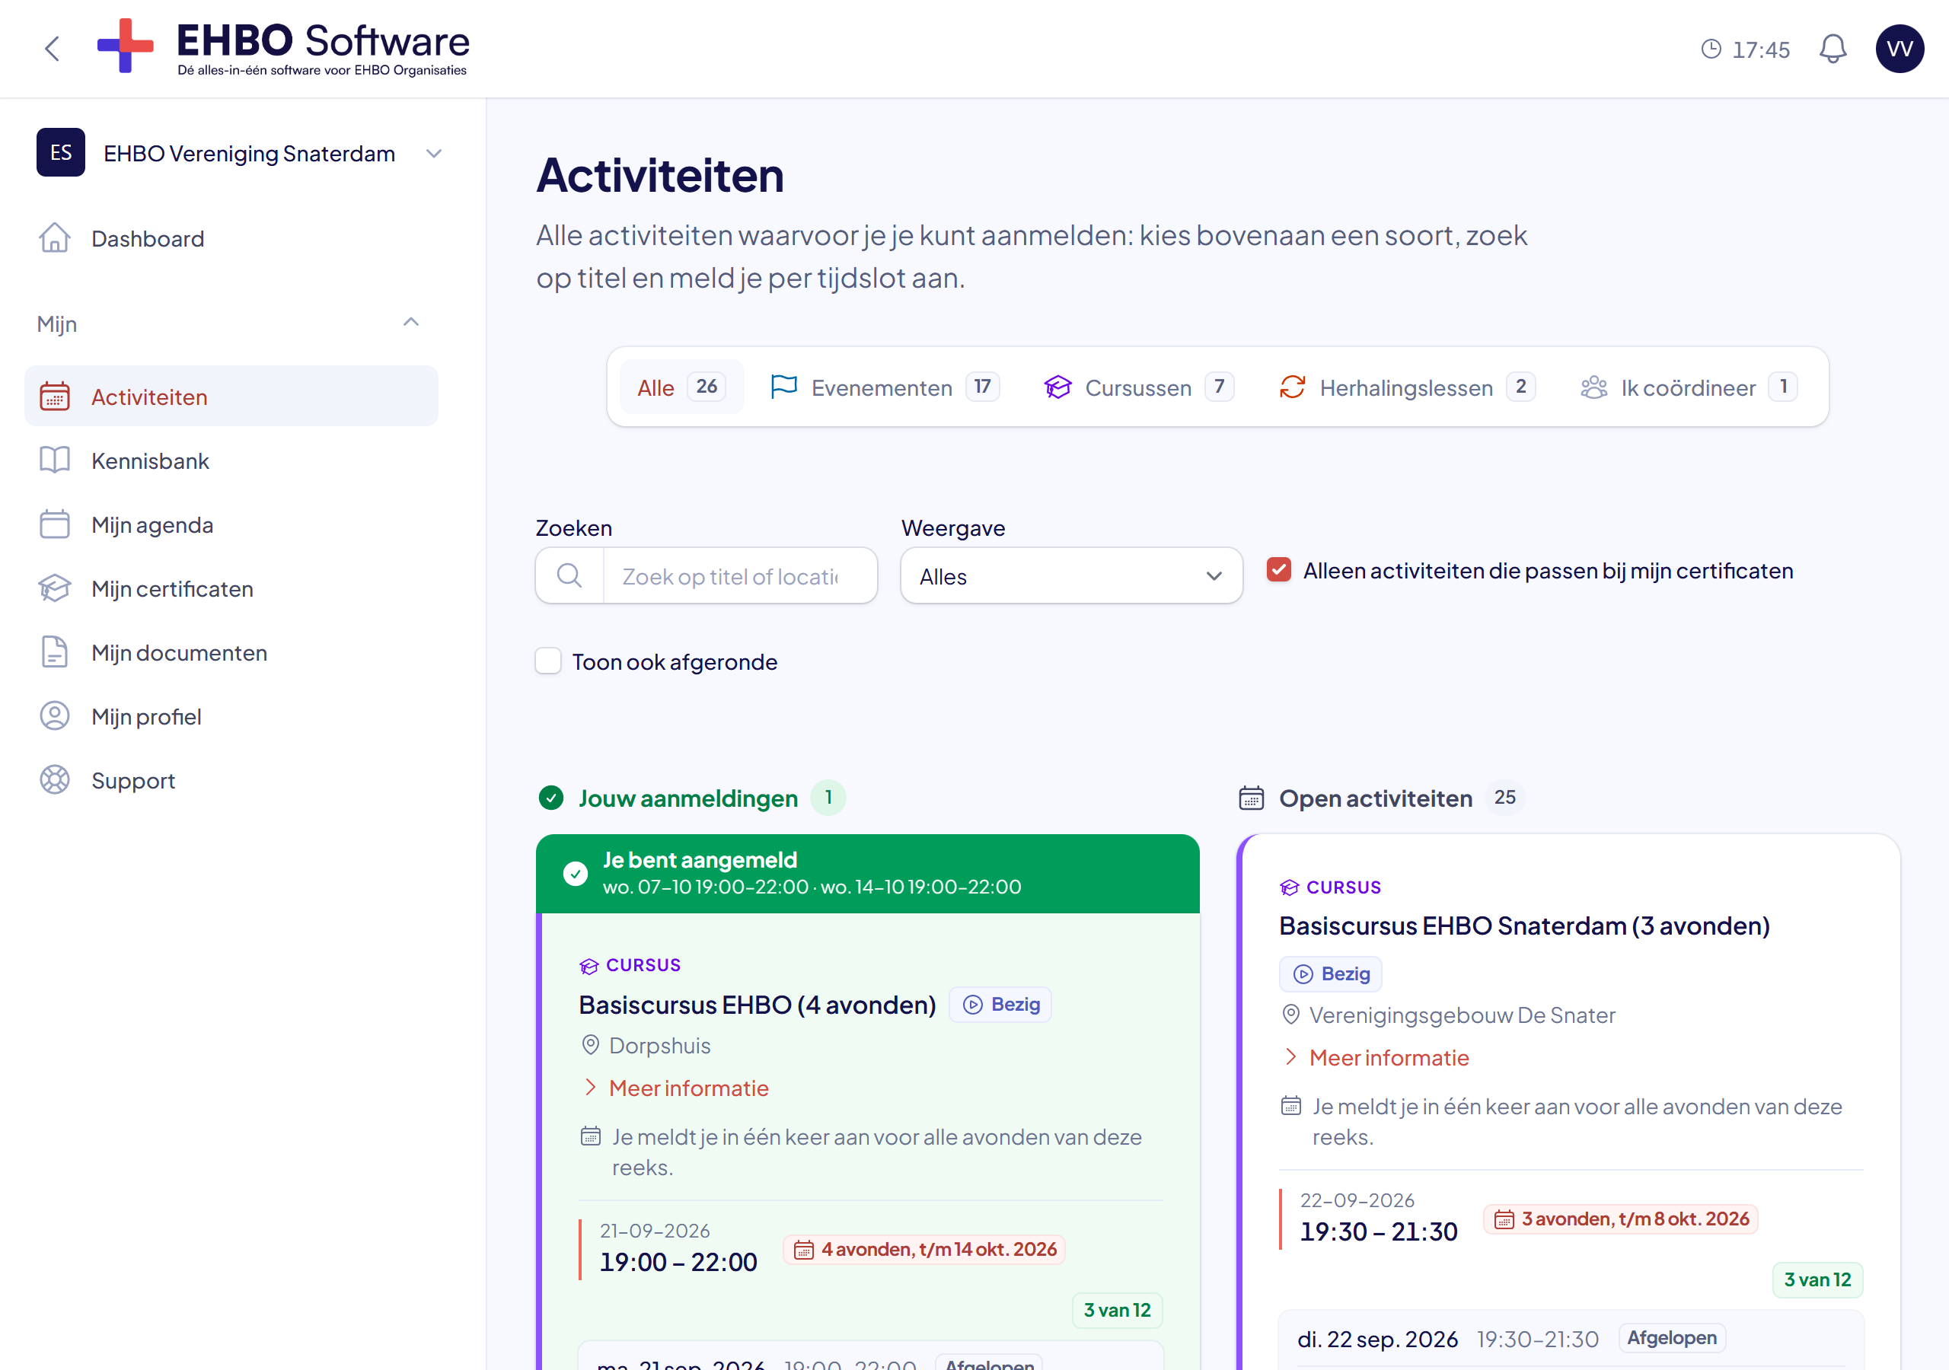Switch to the Evenementen tab
This screenshot has width=1949, height=1370.
884,387
